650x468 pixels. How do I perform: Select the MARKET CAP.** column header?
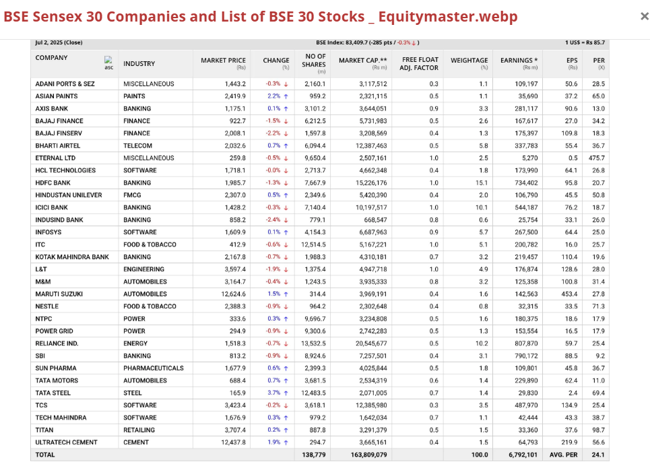point(363,61)
